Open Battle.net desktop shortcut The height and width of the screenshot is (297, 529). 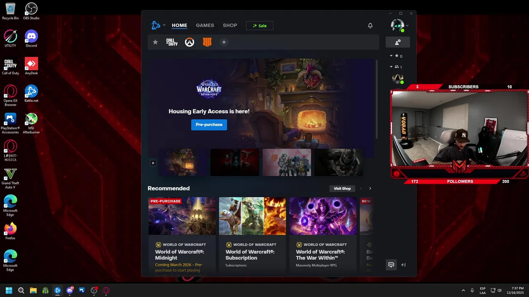[x=31, y=94]
